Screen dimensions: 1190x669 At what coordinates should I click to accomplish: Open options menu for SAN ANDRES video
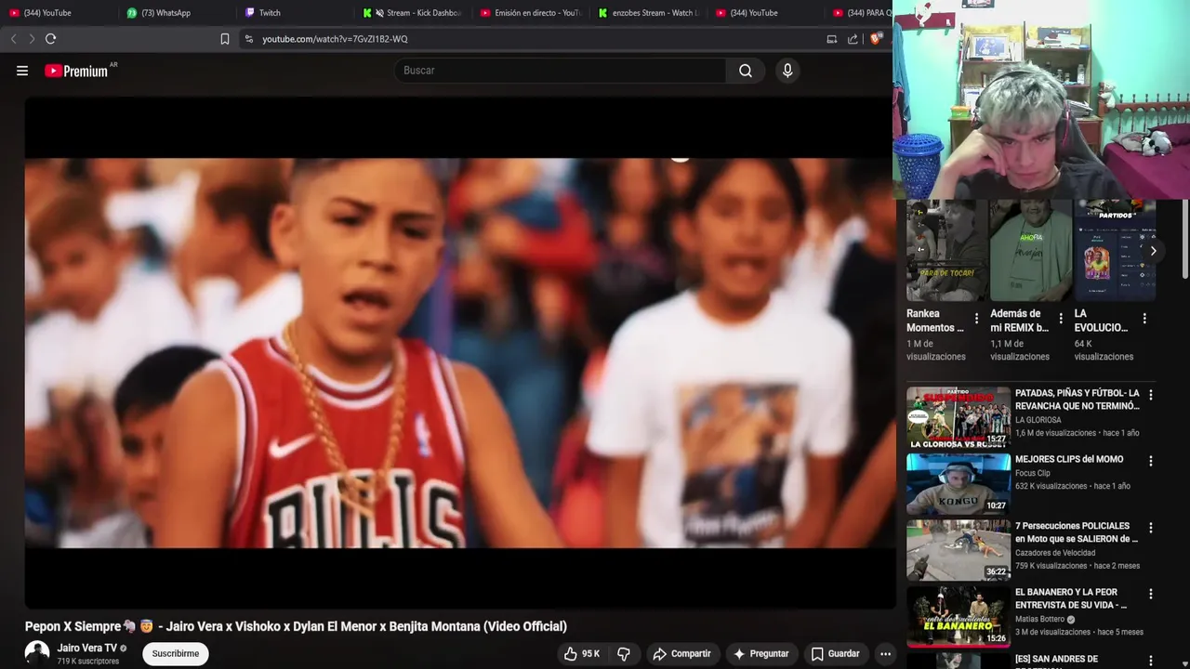[x=1151, y=661]
